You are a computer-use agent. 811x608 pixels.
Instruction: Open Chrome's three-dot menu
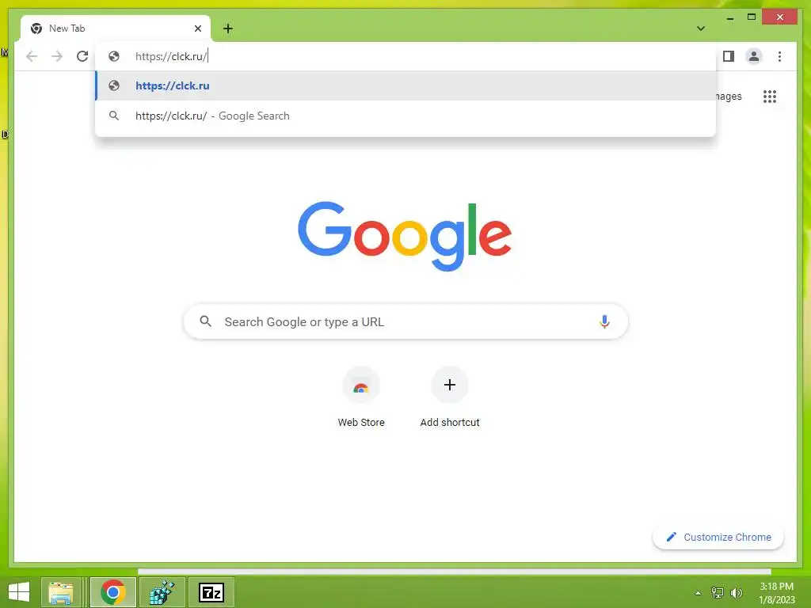tap(779, 56)
